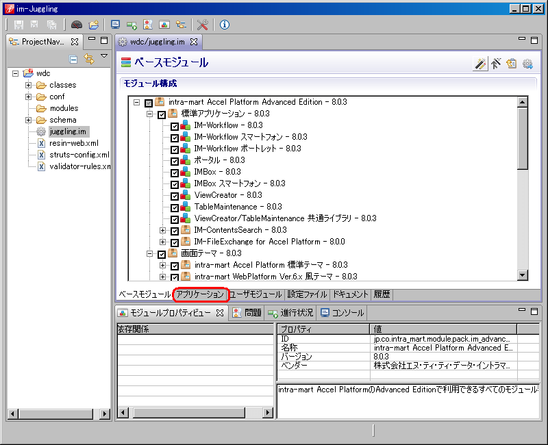
Task: Switch to アプリケーション tab
Action: [x=200, y=294]
